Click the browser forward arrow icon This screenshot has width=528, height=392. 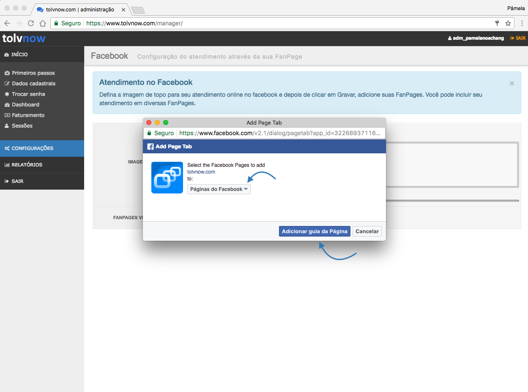[x=19, y=23]
